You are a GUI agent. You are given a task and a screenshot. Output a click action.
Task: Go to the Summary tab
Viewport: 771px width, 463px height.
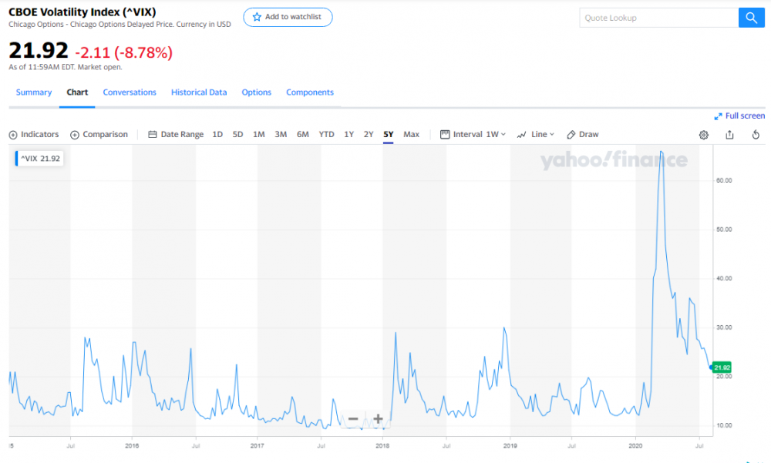[x=34, y=92]
